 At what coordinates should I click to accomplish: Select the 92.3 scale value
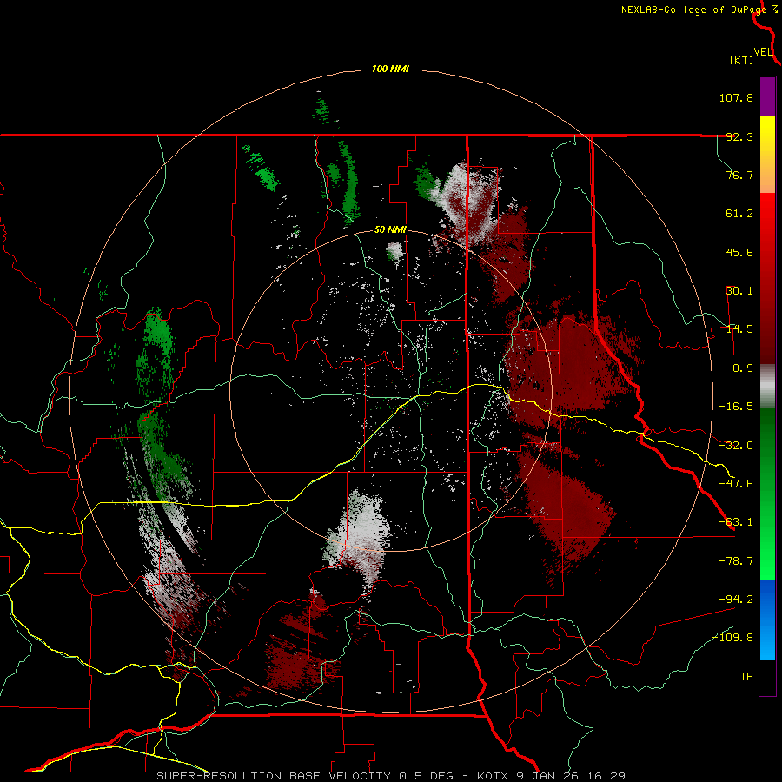click(739, 136)
